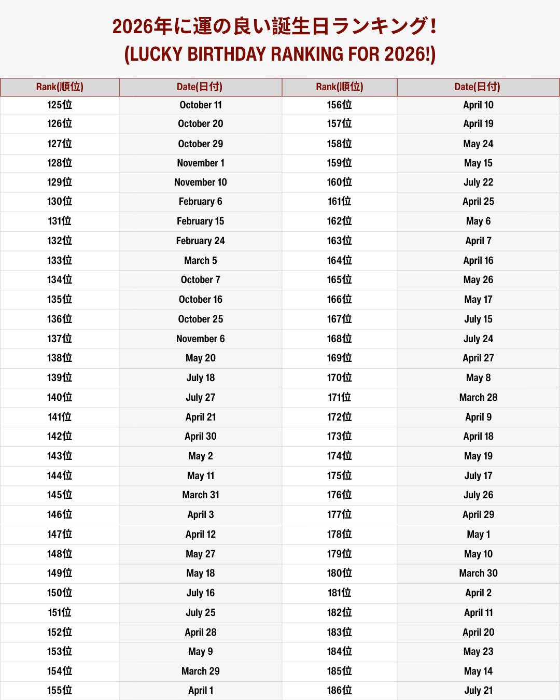Select the 125位 rank cell

click(x=60, y=105)
